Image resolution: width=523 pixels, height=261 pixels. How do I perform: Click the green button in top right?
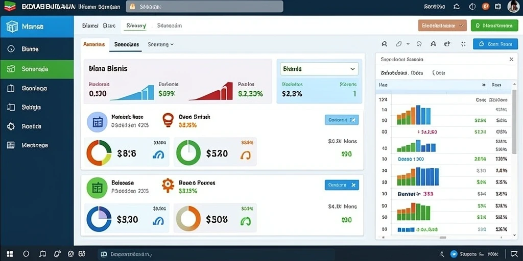[x=494, y=25]
